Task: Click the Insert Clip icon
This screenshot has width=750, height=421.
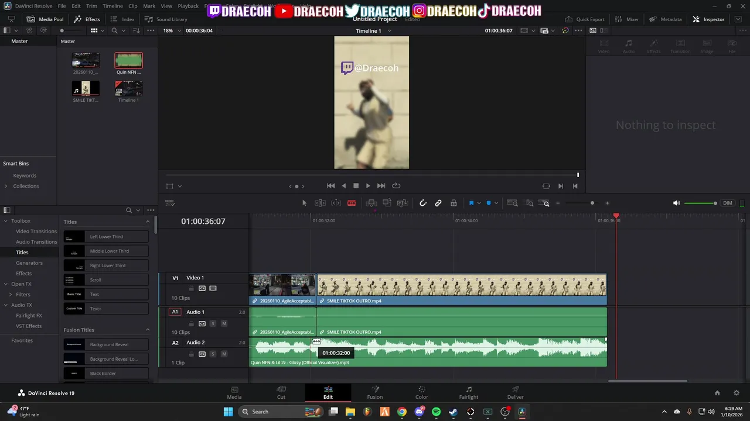Action: click(x=371, y=203)
